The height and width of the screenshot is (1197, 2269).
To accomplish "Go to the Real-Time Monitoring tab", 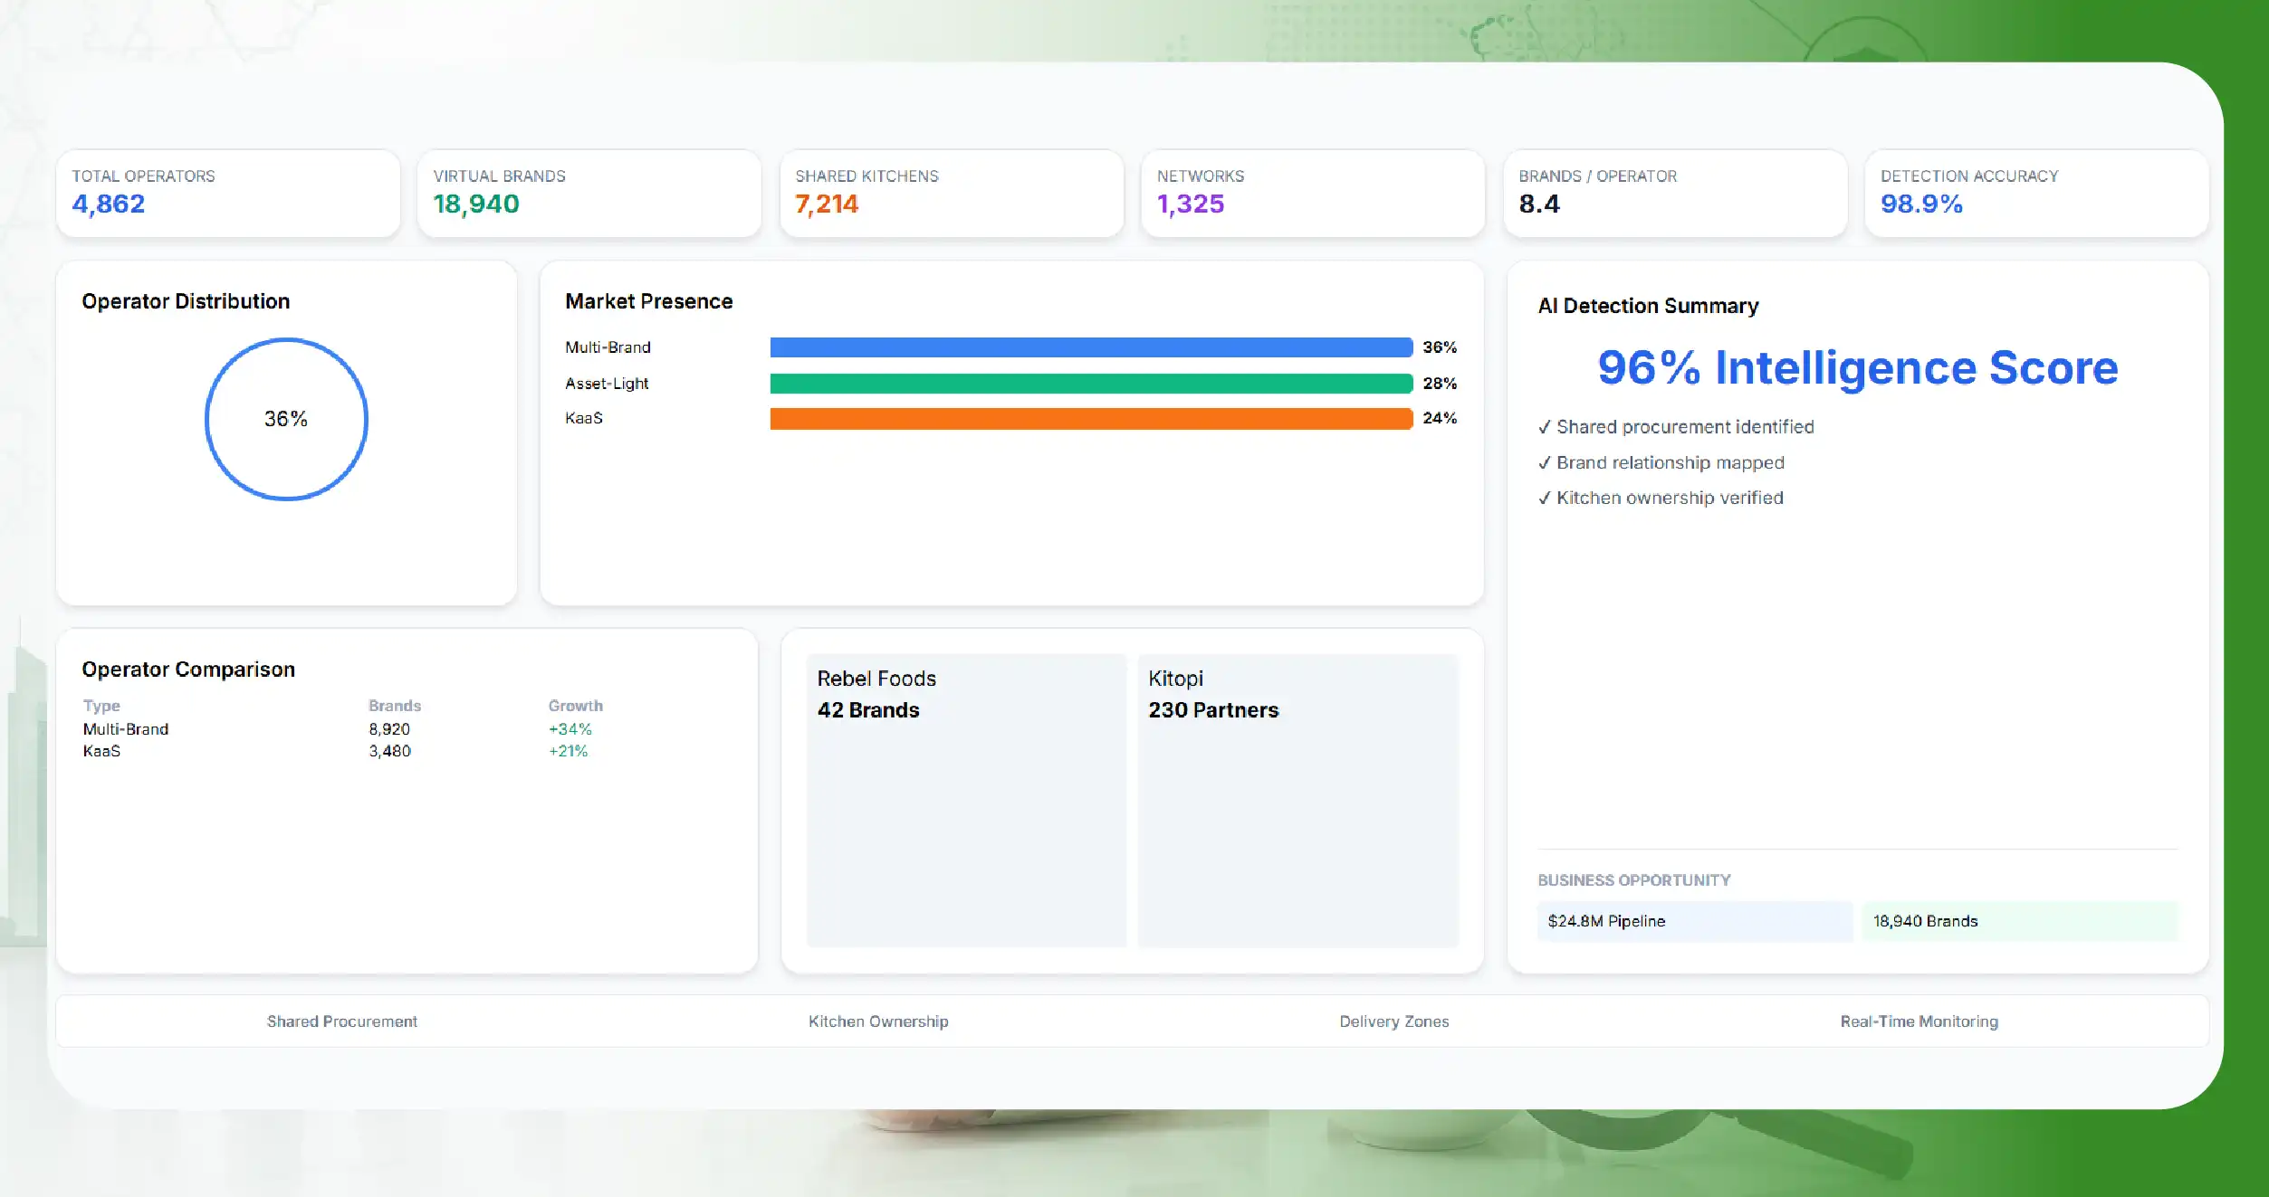I will (x=1920, y=1021).
